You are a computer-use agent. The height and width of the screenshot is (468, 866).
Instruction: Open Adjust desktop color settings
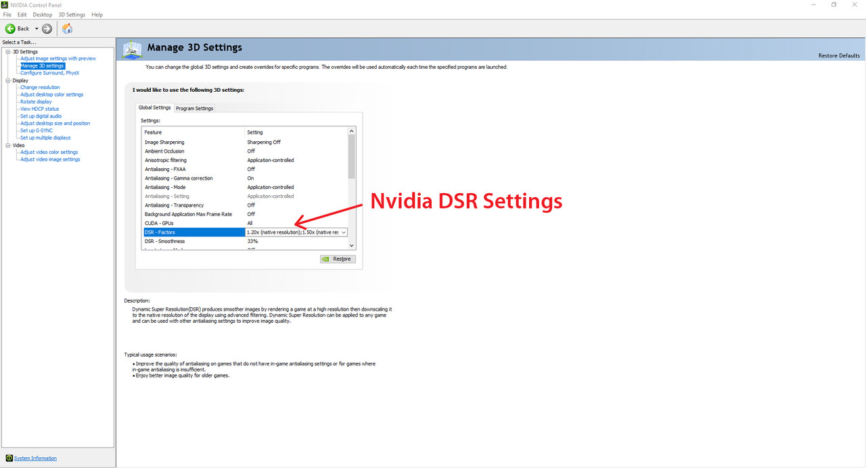pos(51,95)
